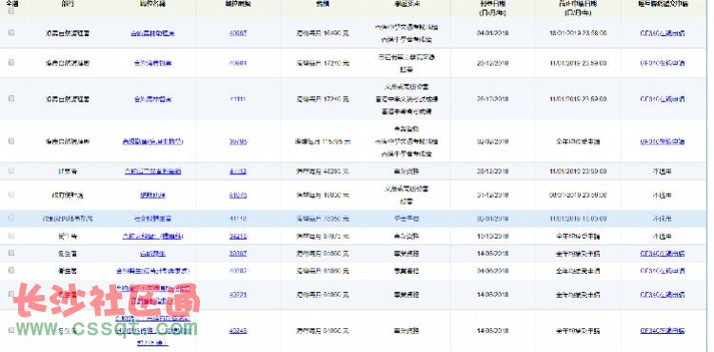This screenshot has height=352, width=714.
Task: Open GF310 application link in row 41111
Action: pos(662,99)
